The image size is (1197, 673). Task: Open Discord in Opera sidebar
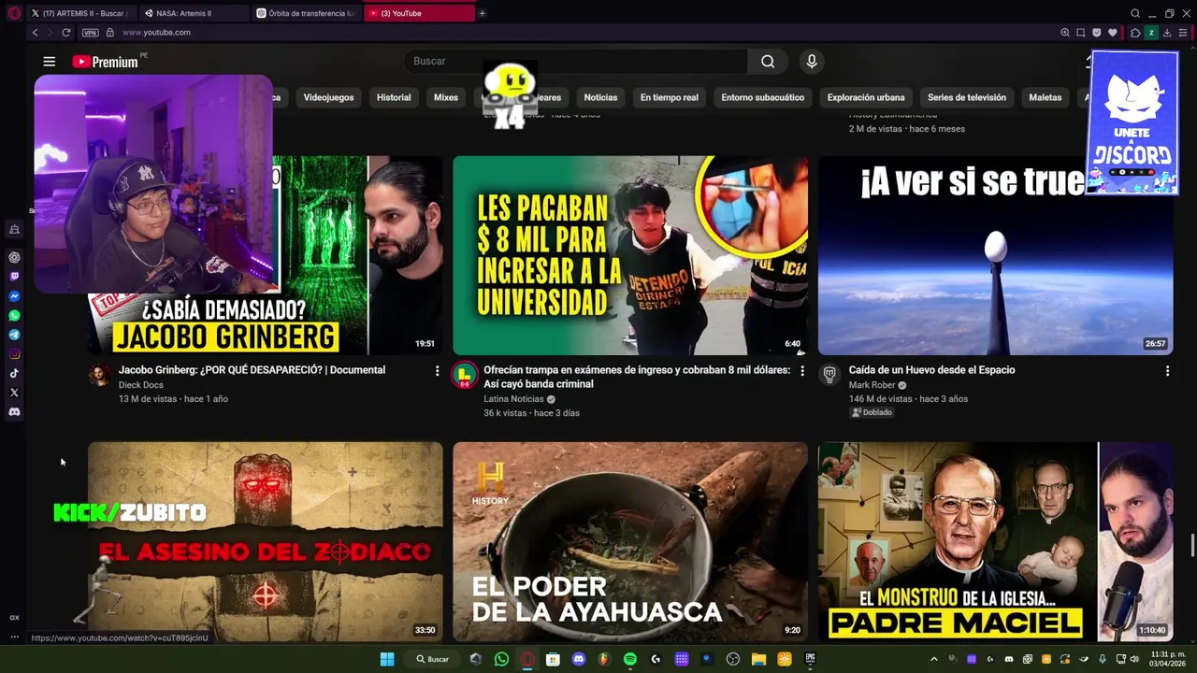(14, 412)
